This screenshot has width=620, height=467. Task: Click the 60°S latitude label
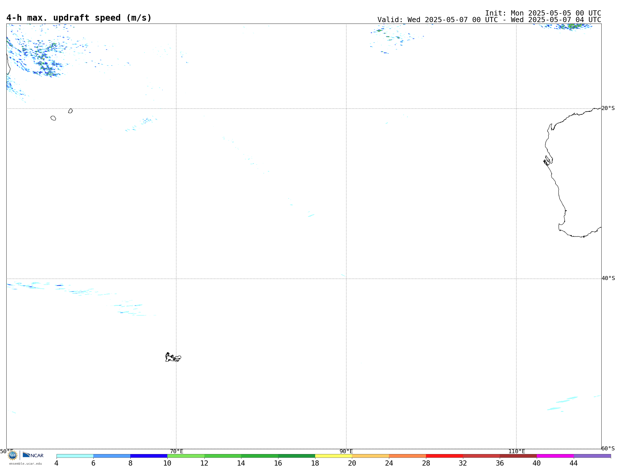(x=608, y=448)
